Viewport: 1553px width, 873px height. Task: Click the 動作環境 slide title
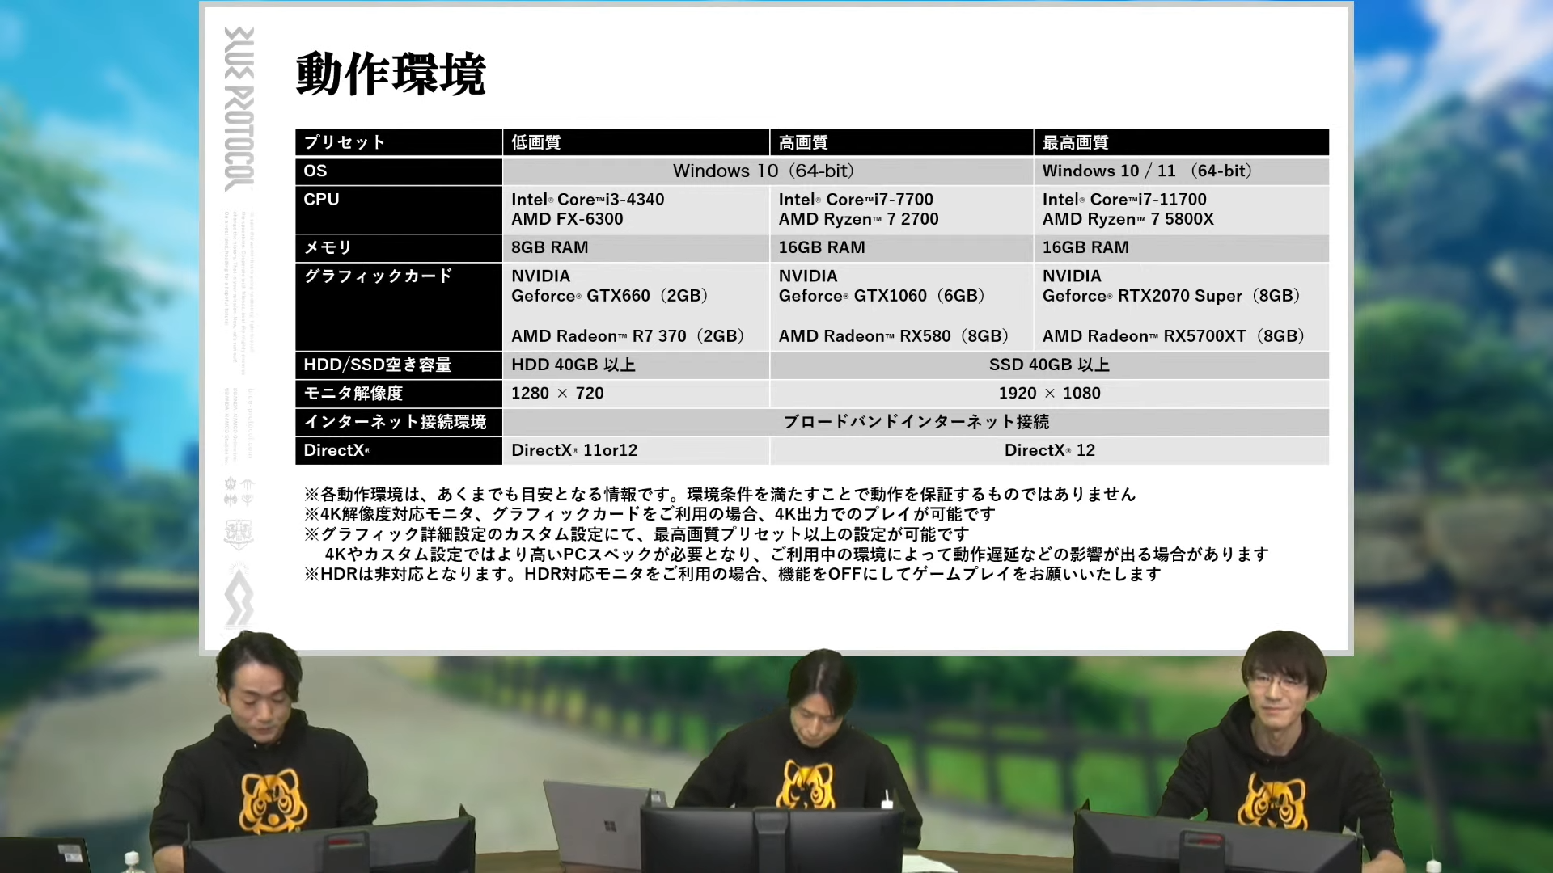pos(391,74)
